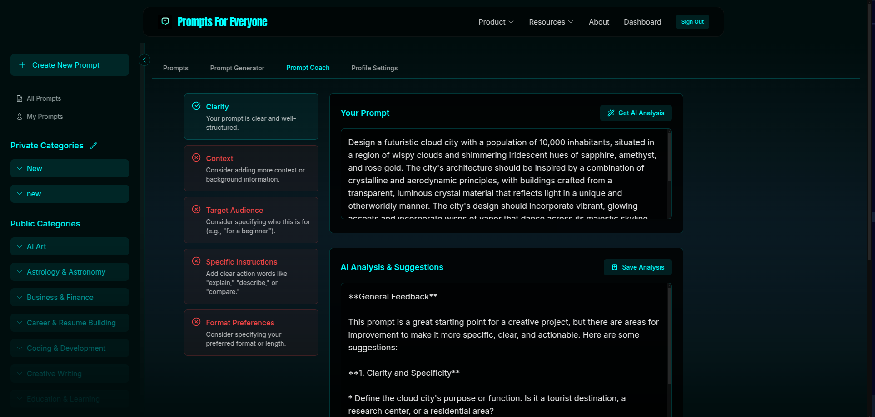Screen dimensions: 875x417
Task: Click the Prompts For Everyone title
Action: [x=222, y=22]
